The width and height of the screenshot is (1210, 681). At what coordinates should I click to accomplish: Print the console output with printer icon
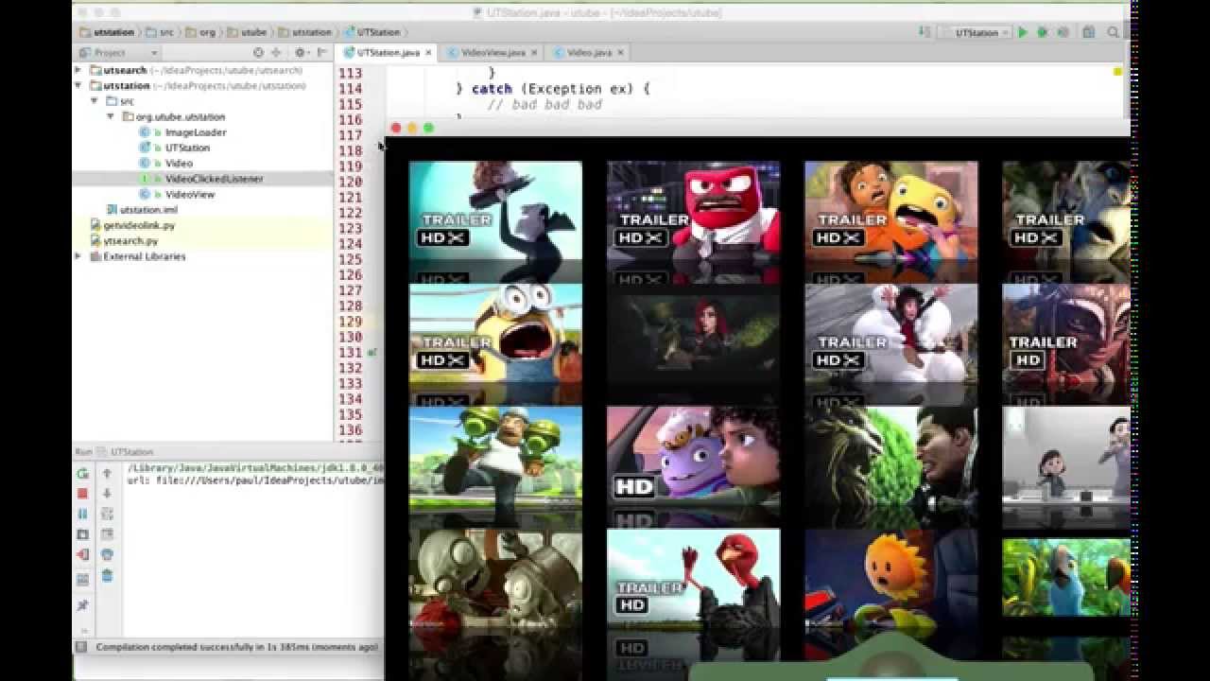pos(107,555)
